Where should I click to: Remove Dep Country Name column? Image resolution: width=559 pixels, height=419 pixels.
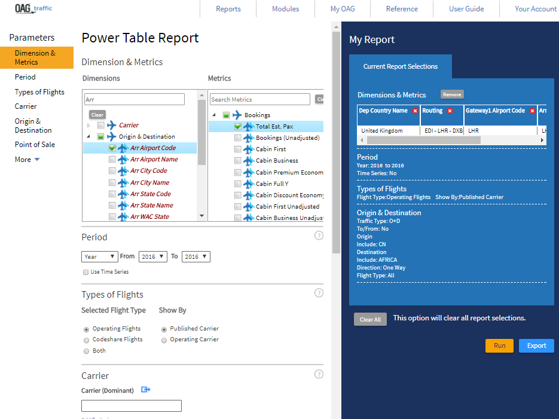[415, 111]
